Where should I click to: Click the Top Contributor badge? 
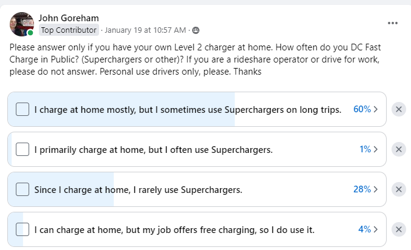pos(68,30)
